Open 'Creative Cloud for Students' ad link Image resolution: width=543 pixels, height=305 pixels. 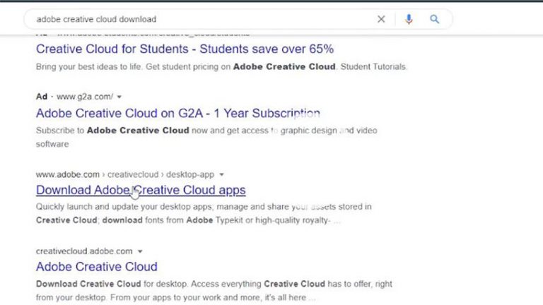pyautogui.click(x=185, y=49)
